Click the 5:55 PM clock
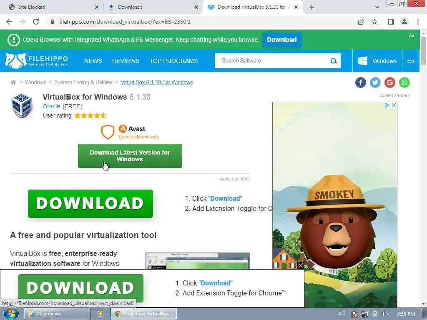This screenshot has width=427, height=320. (x=406, y=314)
